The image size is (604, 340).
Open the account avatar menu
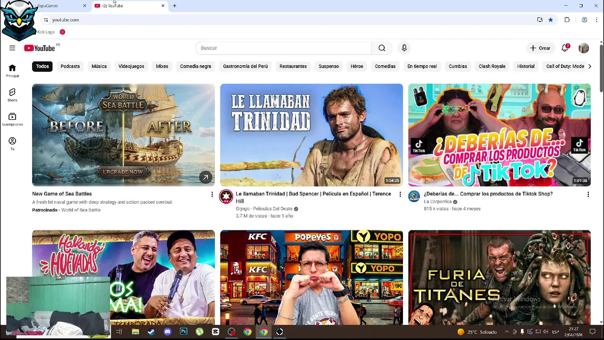[584, 48]
